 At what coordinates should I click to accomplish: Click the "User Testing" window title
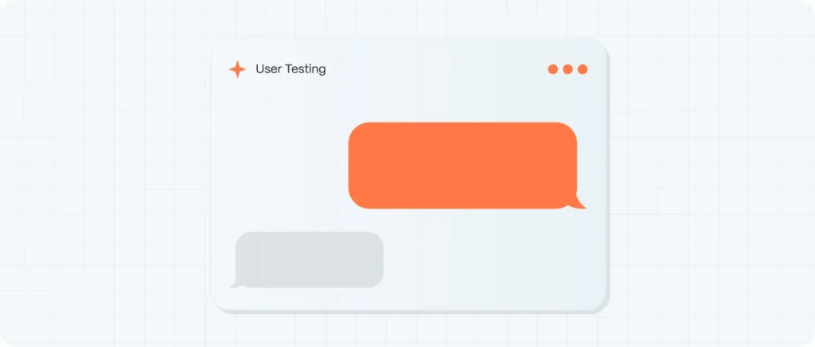point(291,69)
